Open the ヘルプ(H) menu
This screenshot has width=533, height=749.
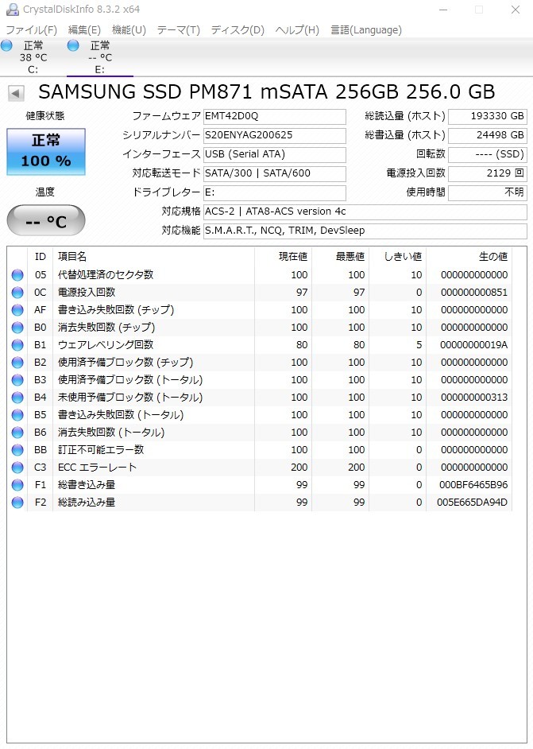tap(297, 30)
